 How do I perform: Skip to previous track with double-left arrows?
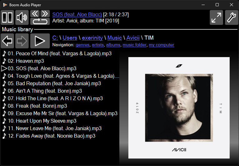point(35,14)
